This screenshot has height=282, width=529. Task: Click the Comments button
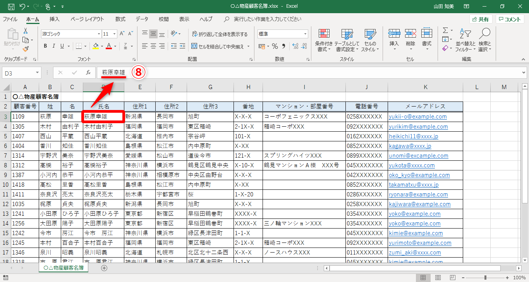tap(510, 19)
